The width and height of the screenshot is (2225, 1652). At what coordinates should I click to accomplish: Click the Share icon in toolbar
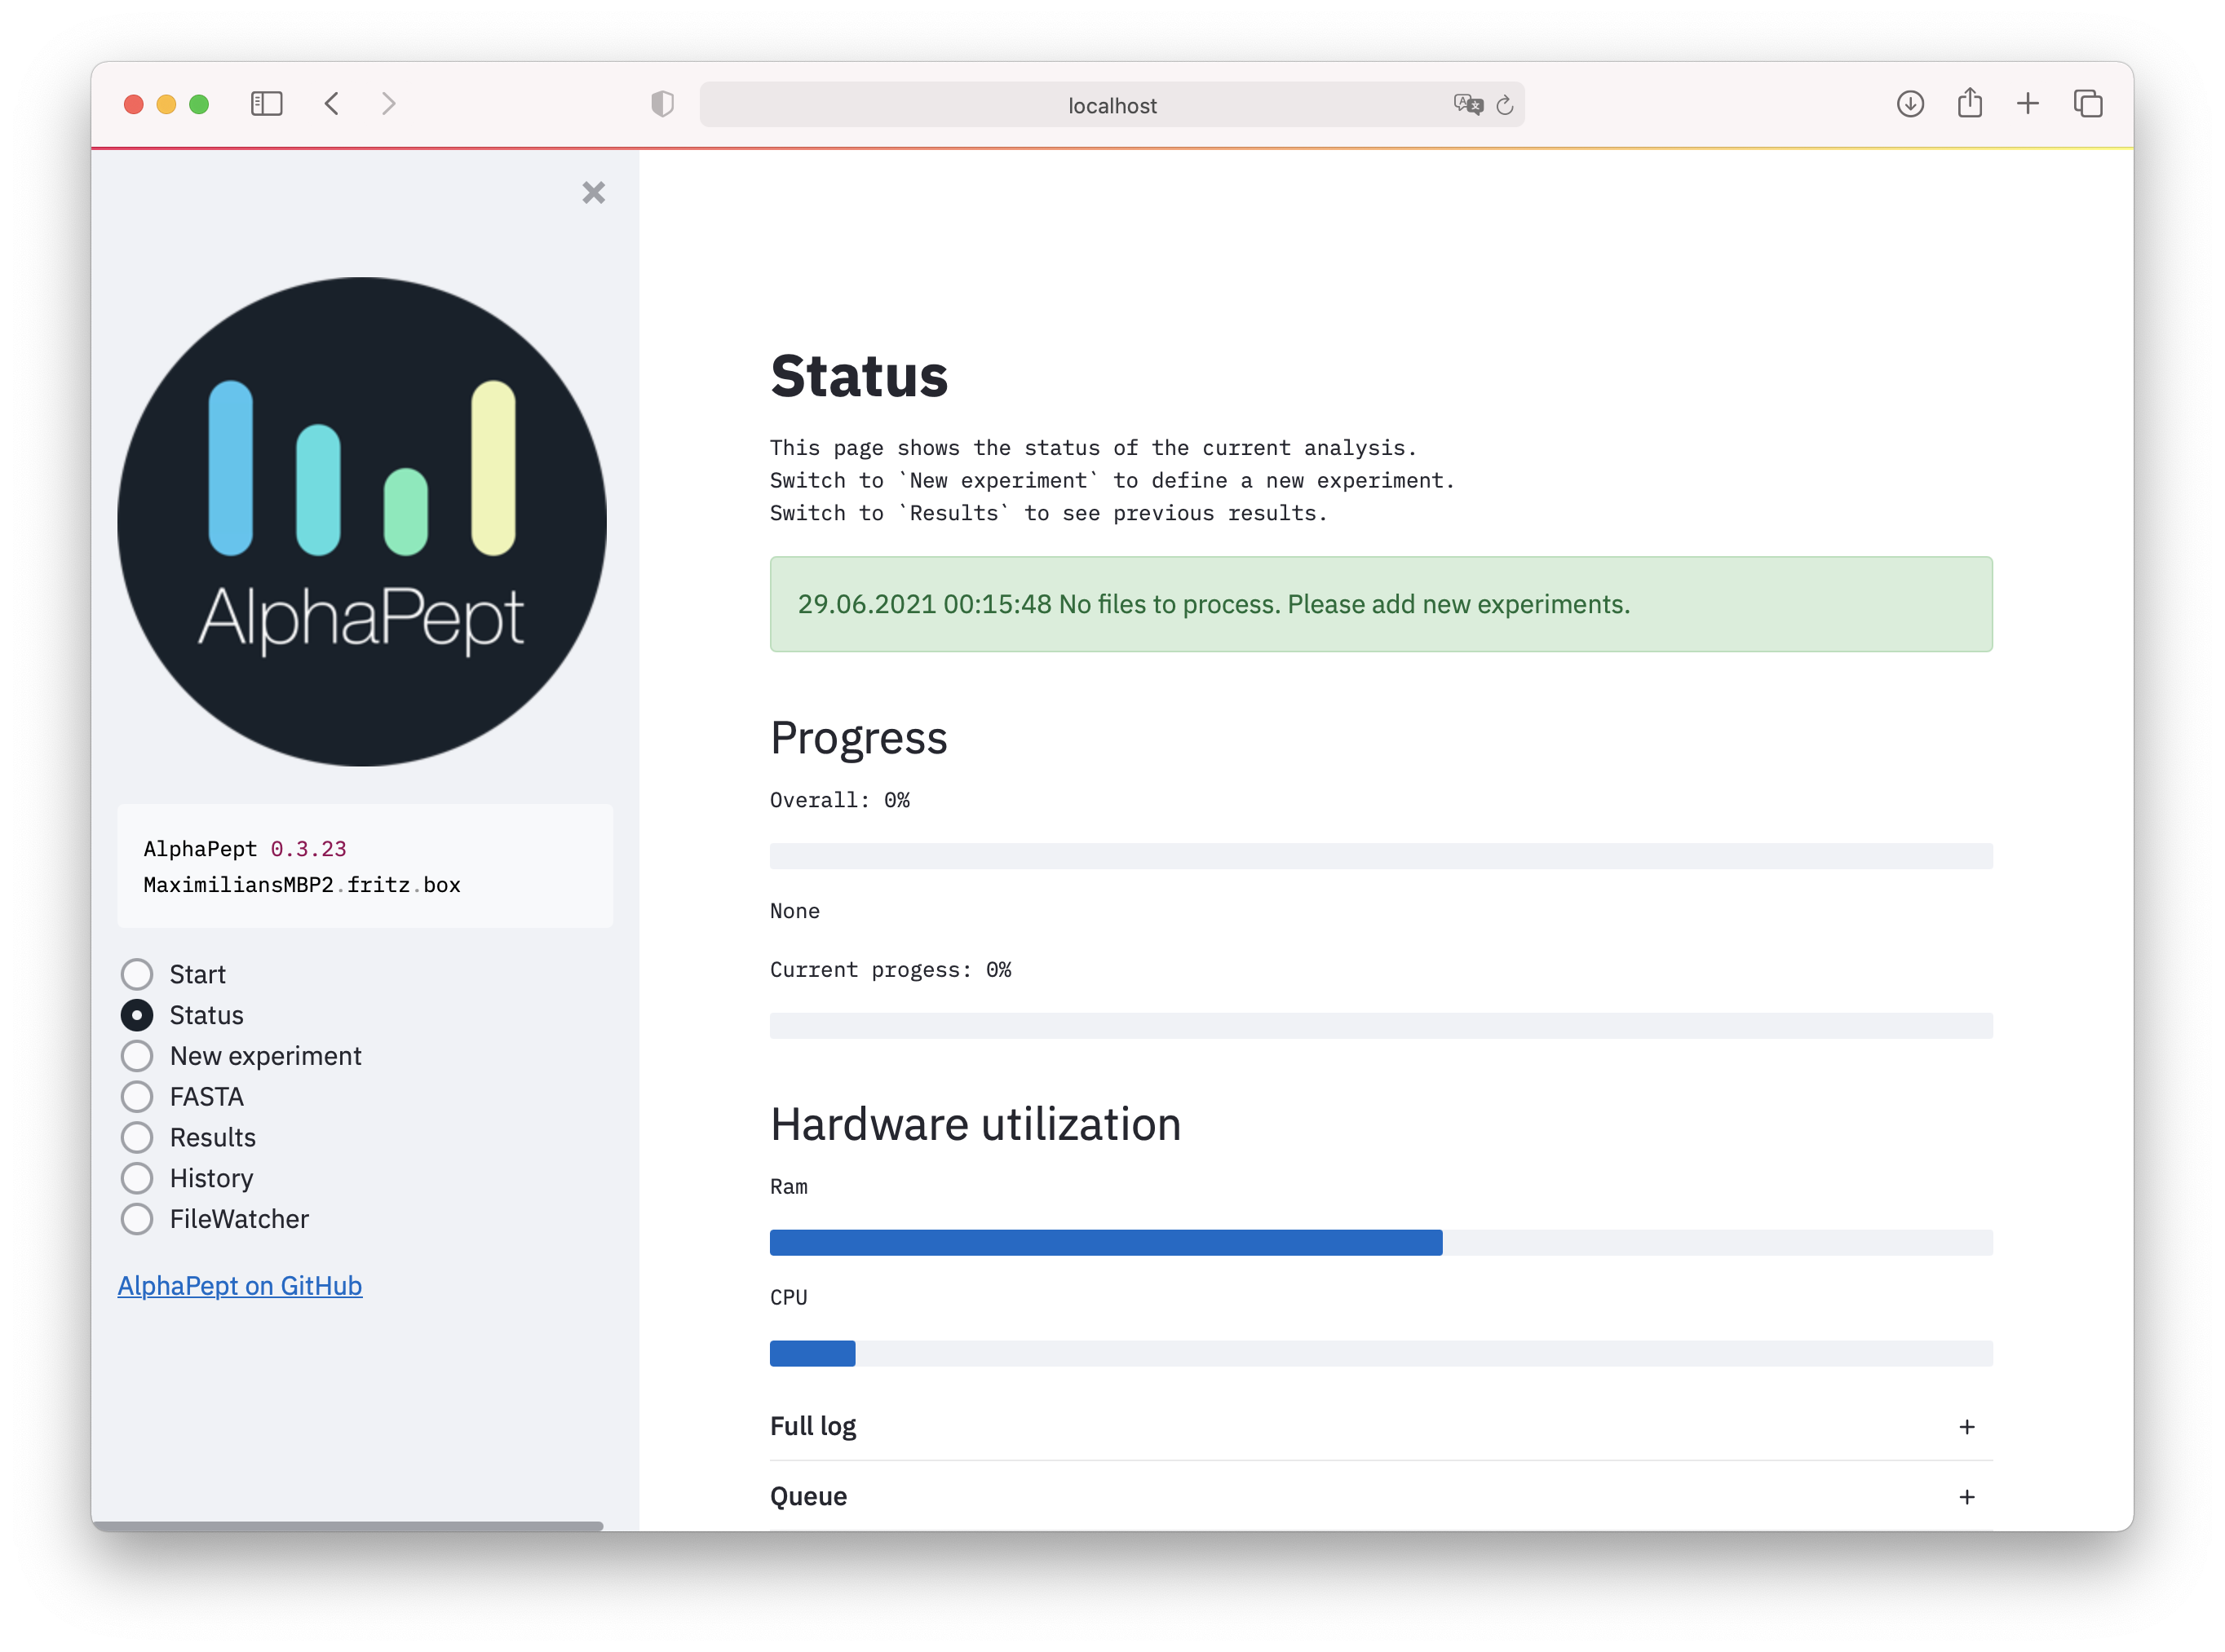tap(1969, 103)
